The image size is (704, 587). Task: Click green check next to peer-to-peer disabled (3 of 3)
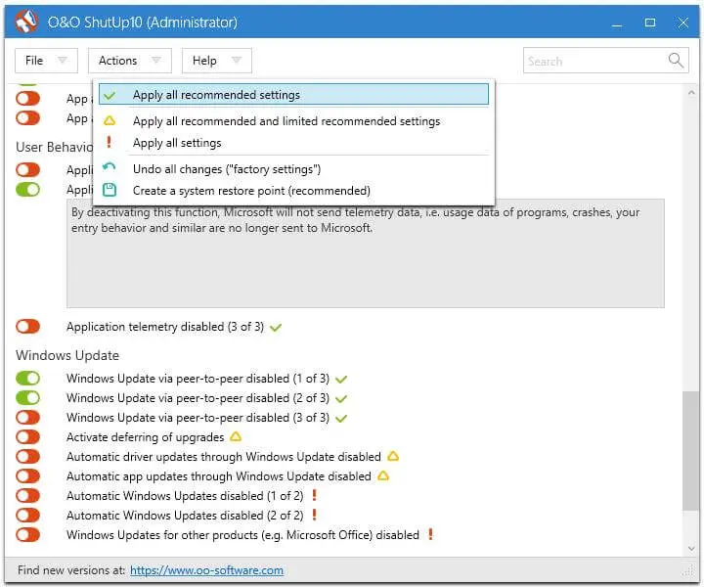tap(341, 419)
